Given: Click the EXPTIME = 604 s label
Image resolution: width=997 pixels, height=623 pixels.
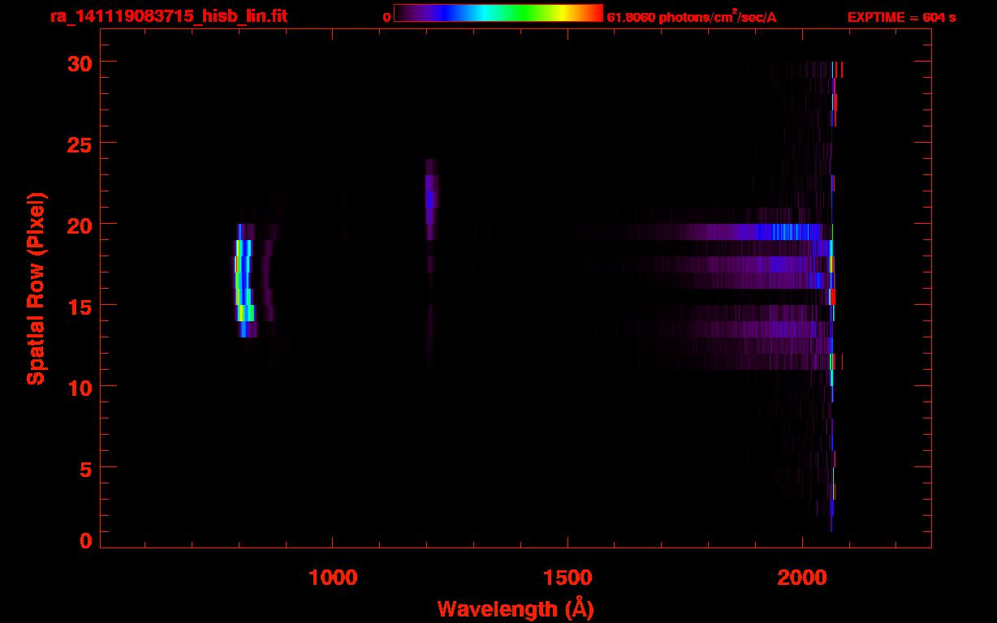Looking at the screenshot, I should point(901,17).
